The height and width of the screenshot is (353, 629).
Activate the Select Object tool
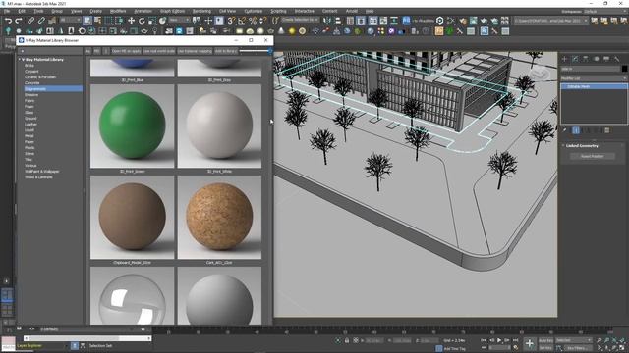tap(87, 21)
